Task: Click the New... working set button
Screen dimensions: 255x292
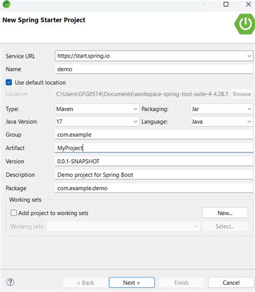Action: pyautogui.click(x=225, y=213)
